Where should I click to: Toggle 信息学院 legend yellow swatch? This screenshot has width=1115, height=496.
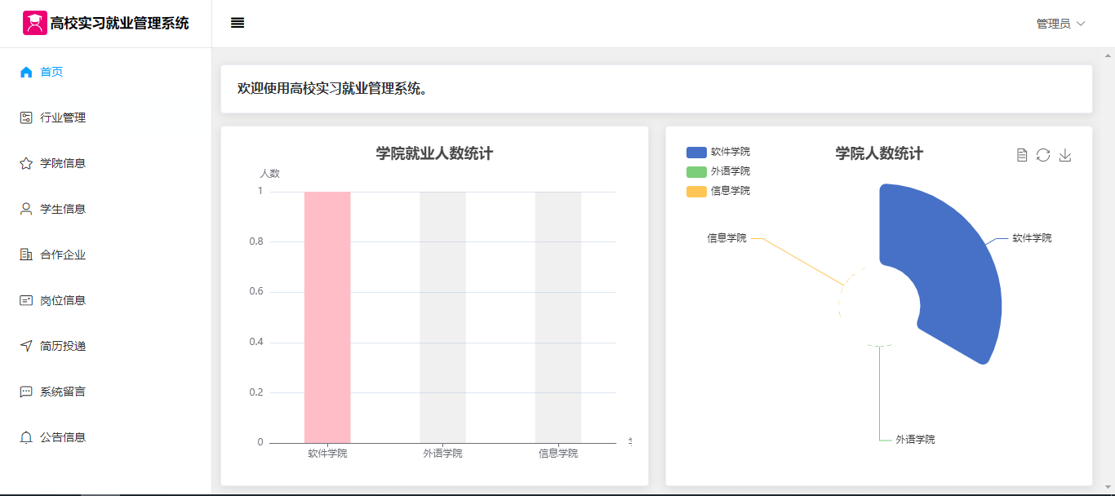696,192
